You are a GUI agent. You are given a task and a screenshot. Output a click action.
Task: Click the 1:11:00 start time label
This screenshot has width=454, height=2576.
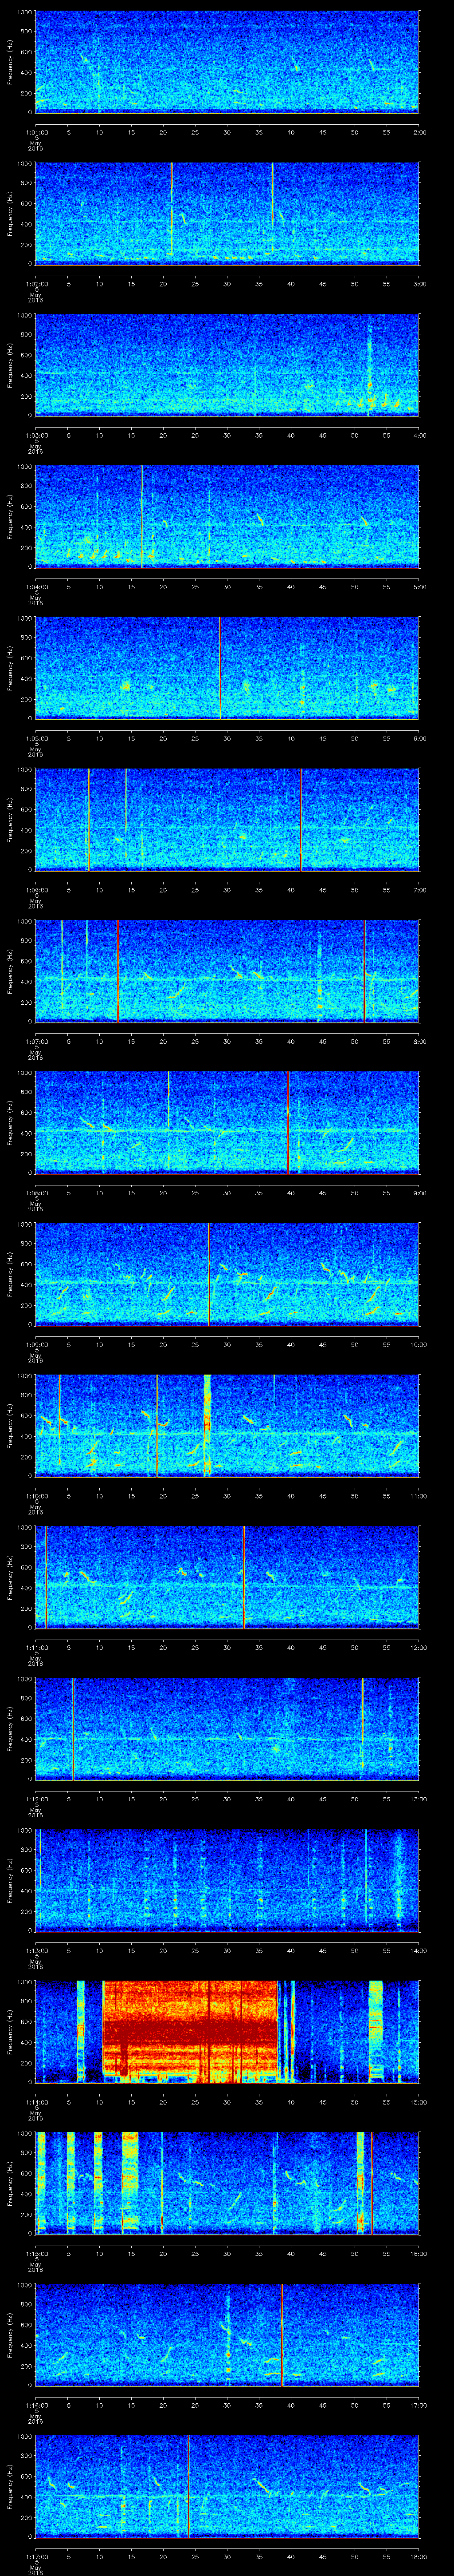[x=36, y=1647]
